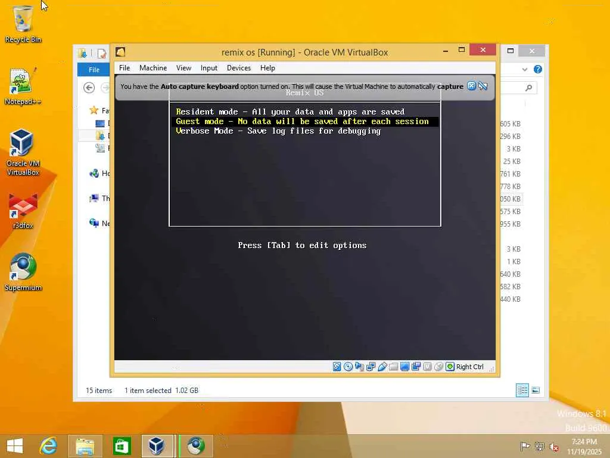This screenshot has width=610, height=458.
Task: Click the muted volume tray icon
Action: [x=553, y=447]
